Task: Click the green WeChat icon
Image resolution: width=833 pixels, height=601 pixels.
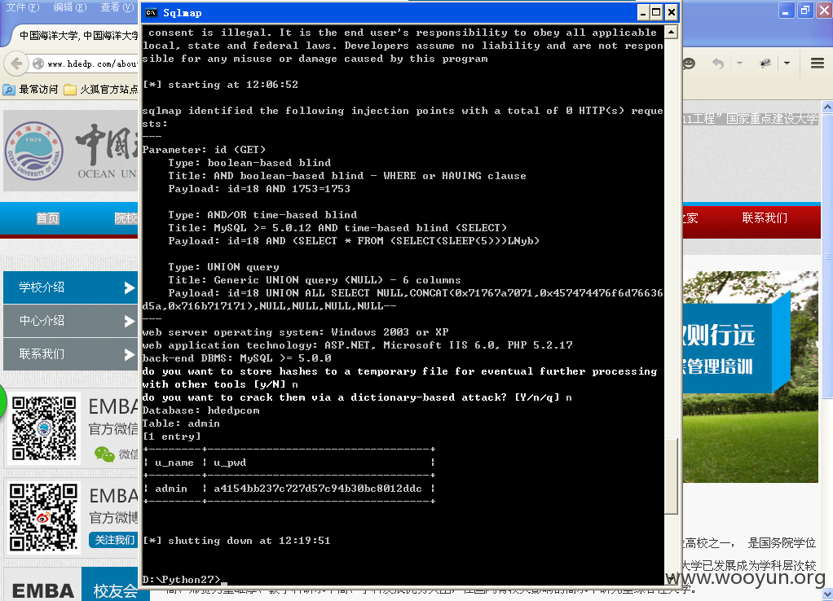Action: [104, 454]
